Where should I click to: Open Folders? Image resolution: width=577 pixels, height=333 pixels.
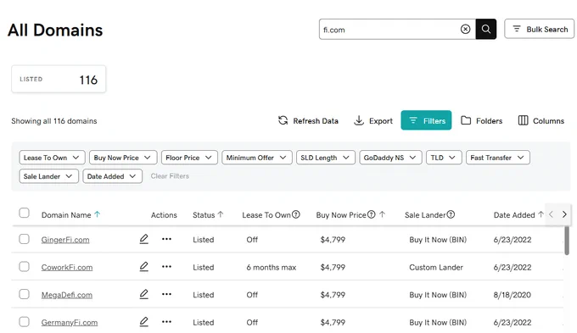click(481, 120)
